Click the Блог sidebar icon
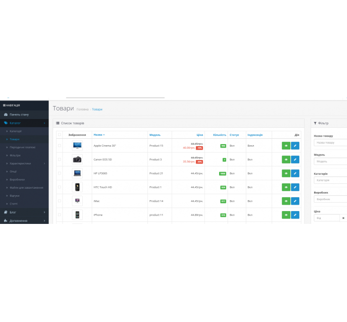The width and height of the screenshot is (347, 322). [6, 213]
